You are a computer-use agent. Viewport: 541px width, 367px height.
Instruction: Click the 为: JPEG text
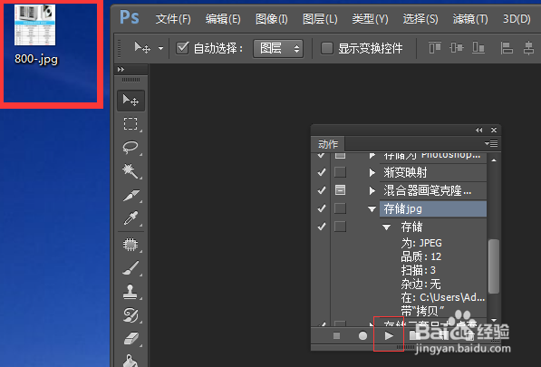point(421,243)
